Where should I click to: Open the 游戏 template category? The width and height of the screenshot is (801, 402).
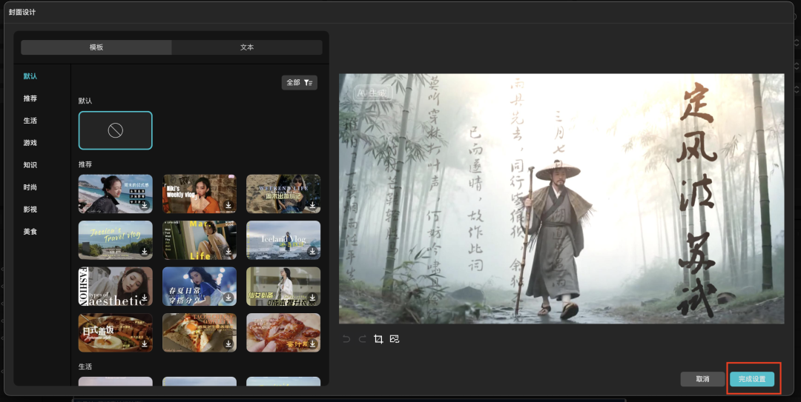pos(30,143)
